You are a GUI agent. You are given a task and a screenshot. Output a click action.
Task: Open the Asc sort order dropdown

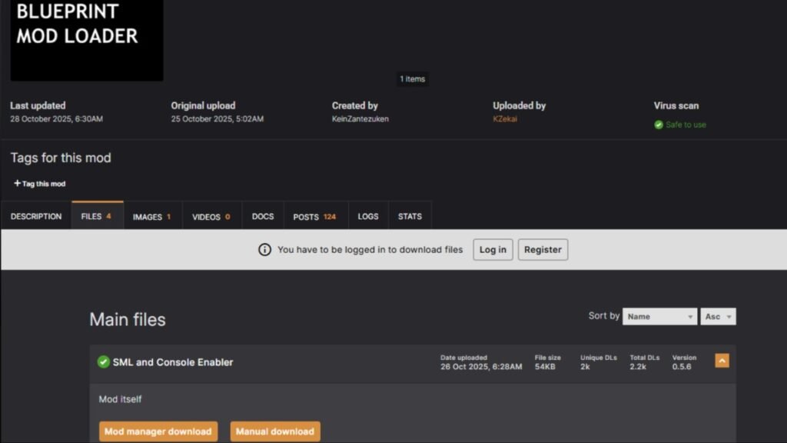(x=718, y=316)
